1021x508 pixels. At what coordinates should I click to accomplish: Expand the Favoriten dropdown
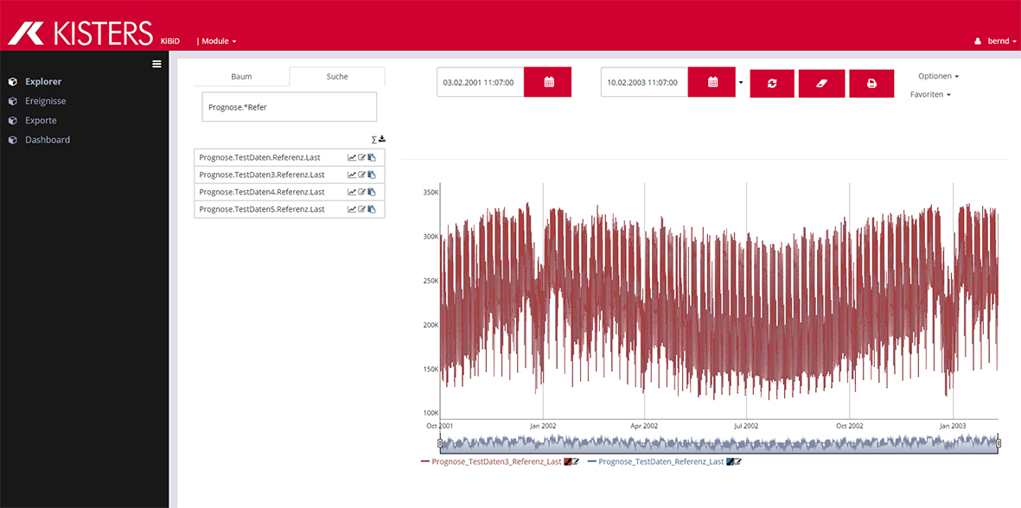(x=930, y=94)
